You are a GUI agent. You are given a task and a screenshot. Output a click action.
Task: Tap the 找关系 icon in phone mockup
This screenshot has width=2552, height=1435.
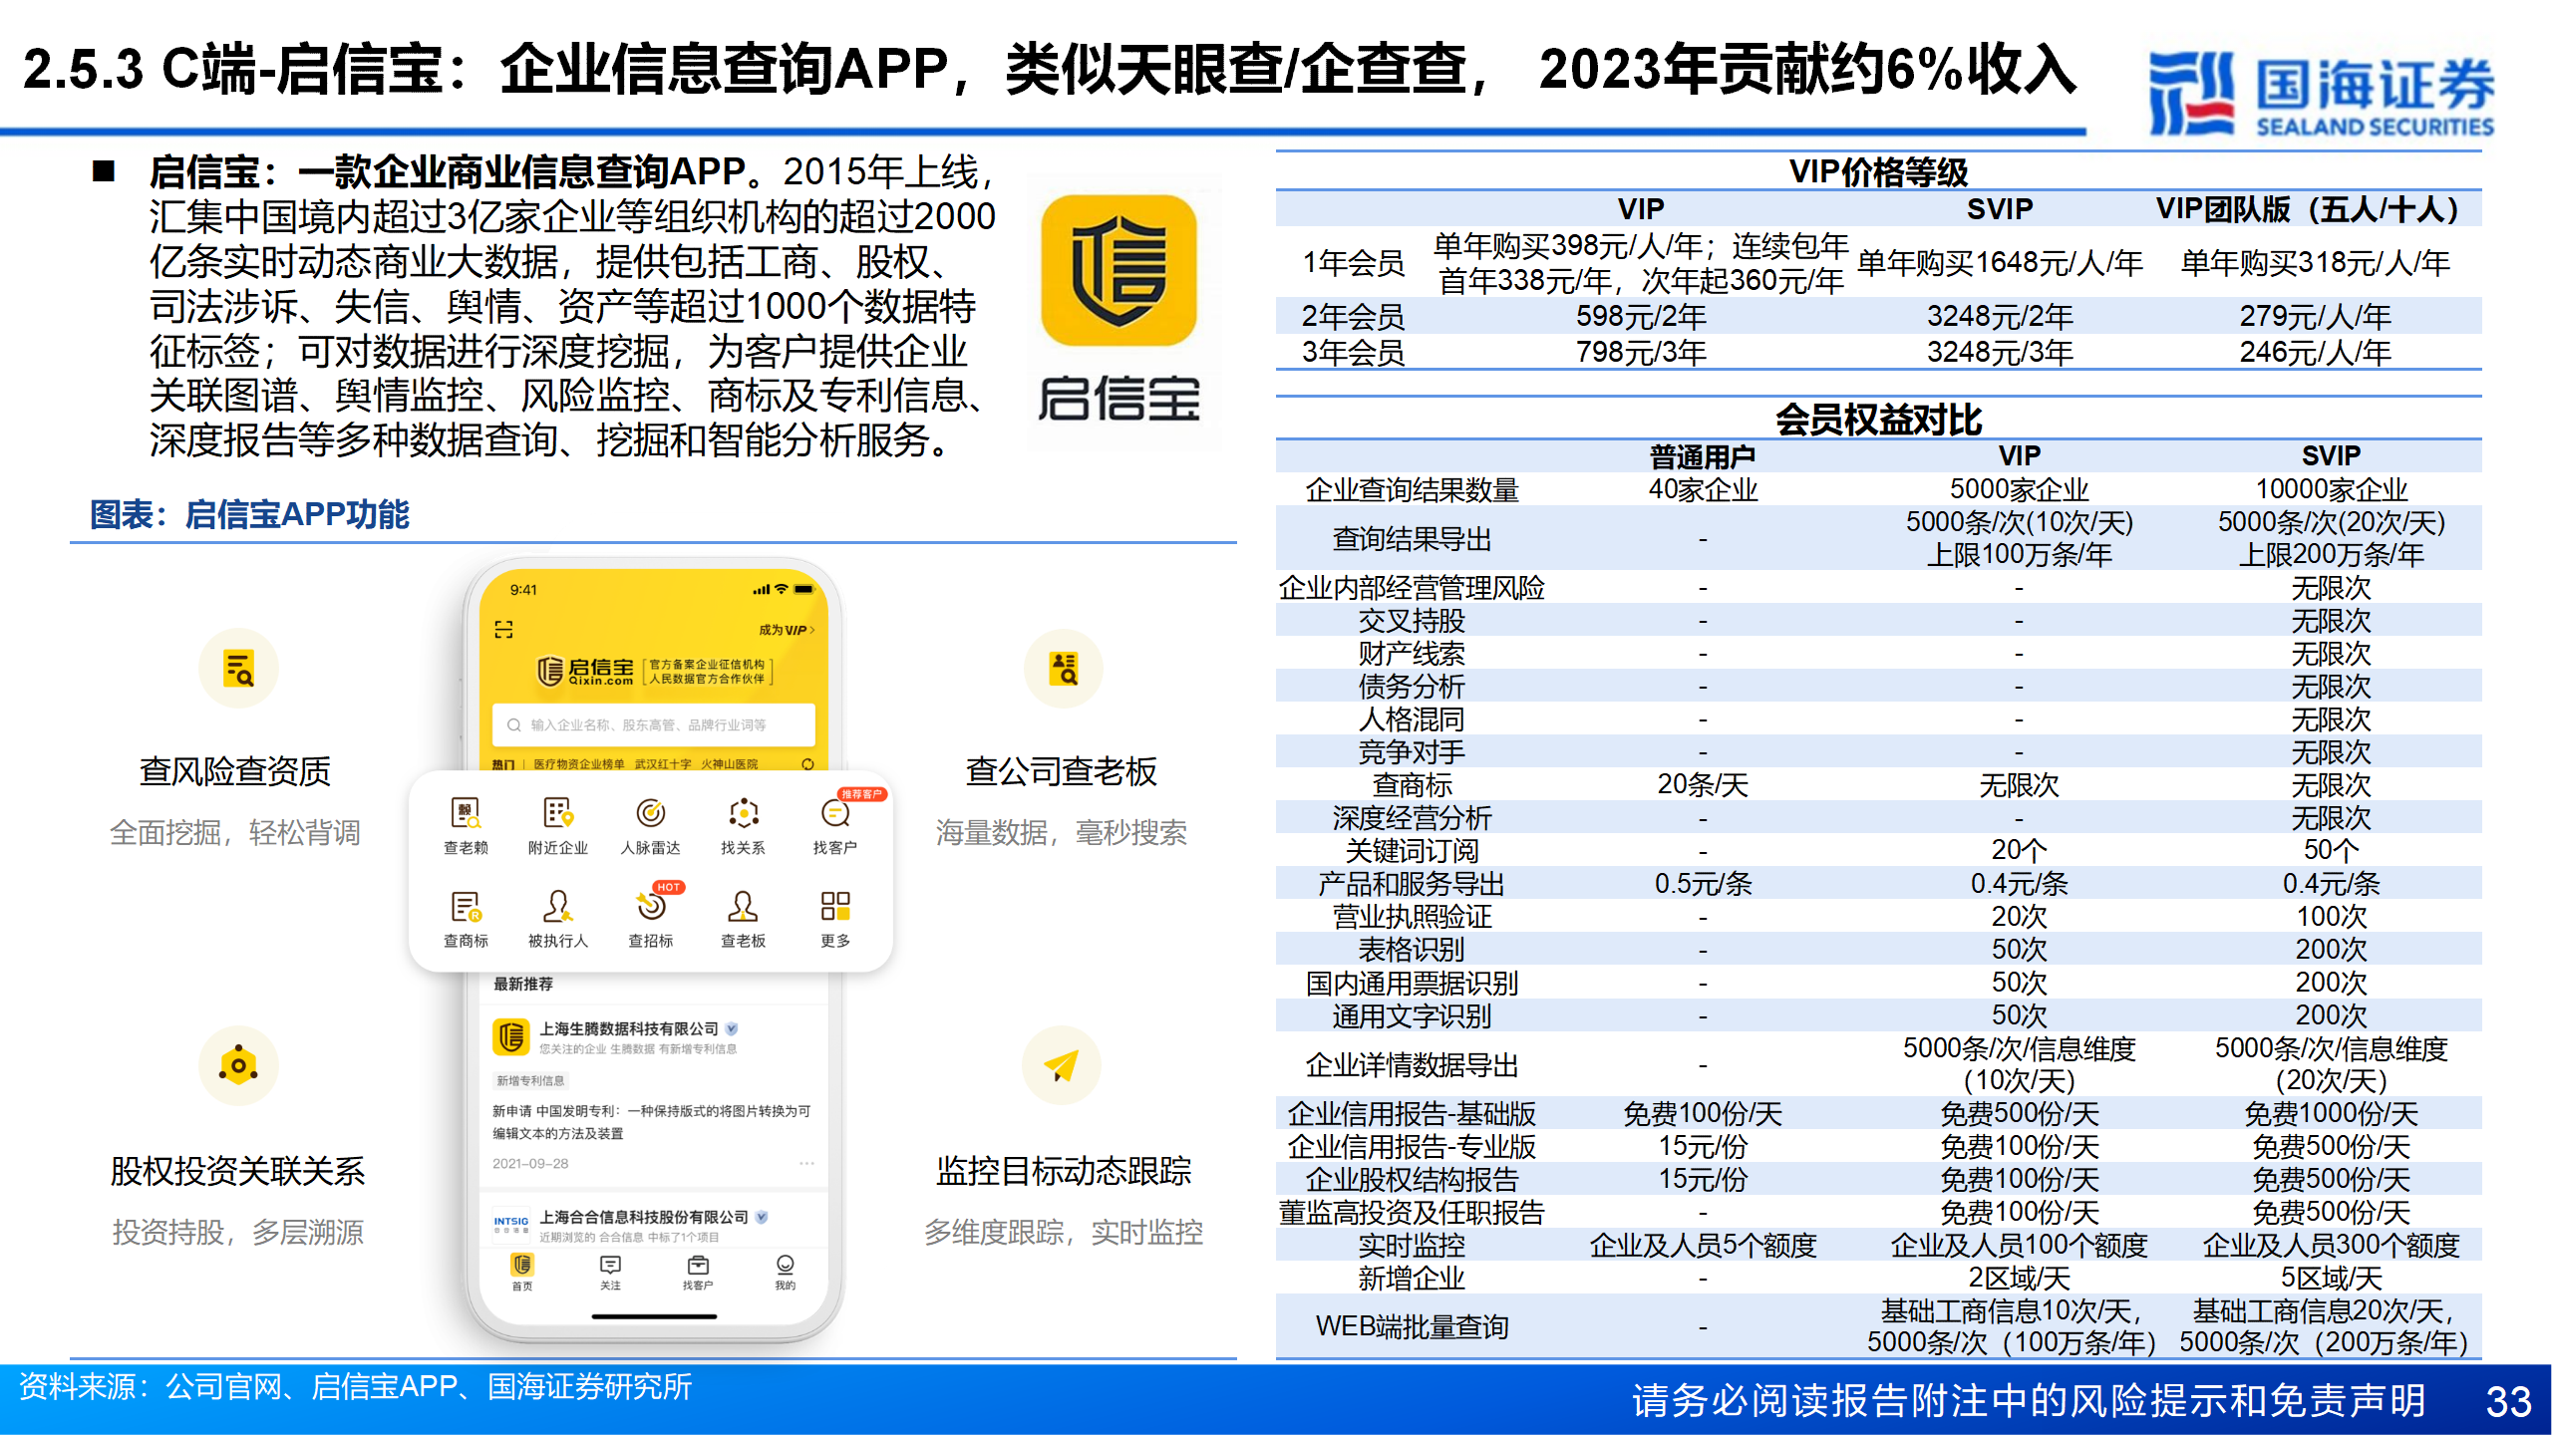pos(744,813)
